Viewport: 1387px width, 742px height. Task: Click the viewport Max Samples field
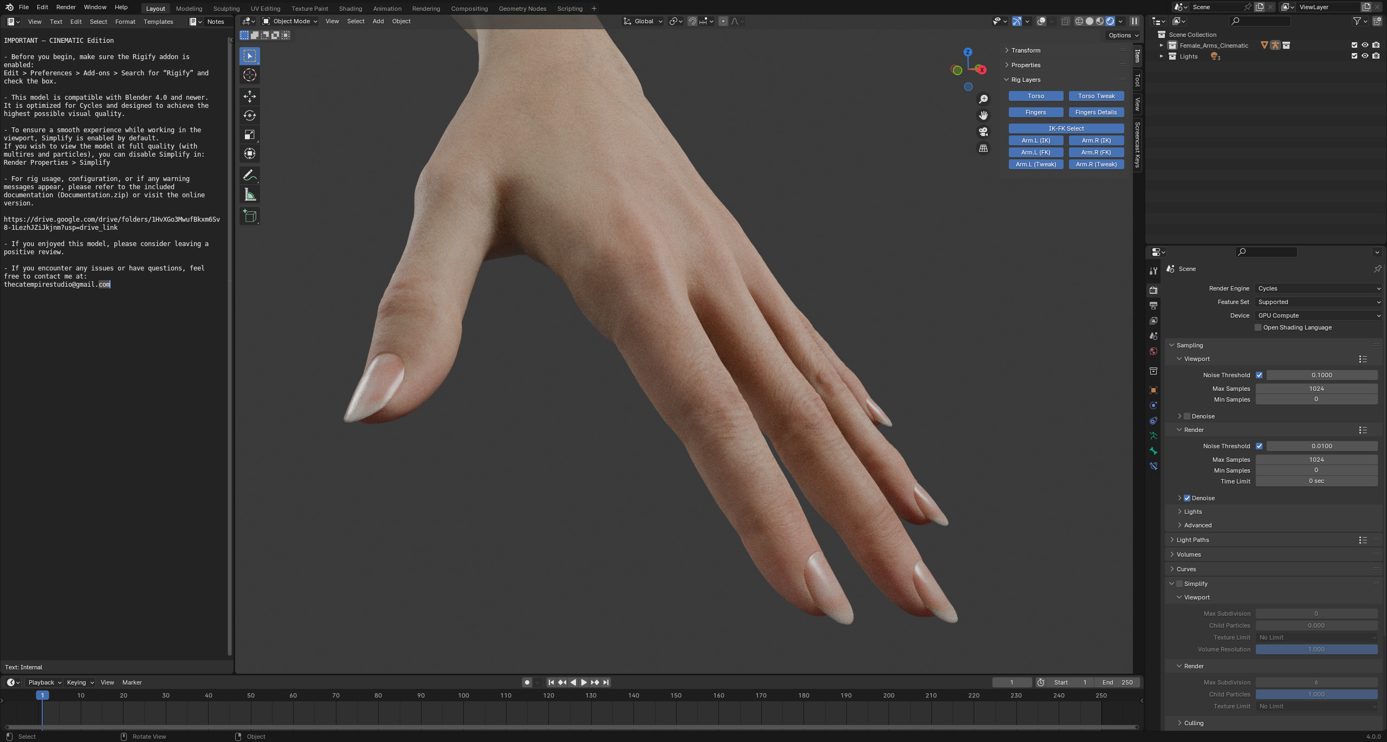click(1317, 389)
